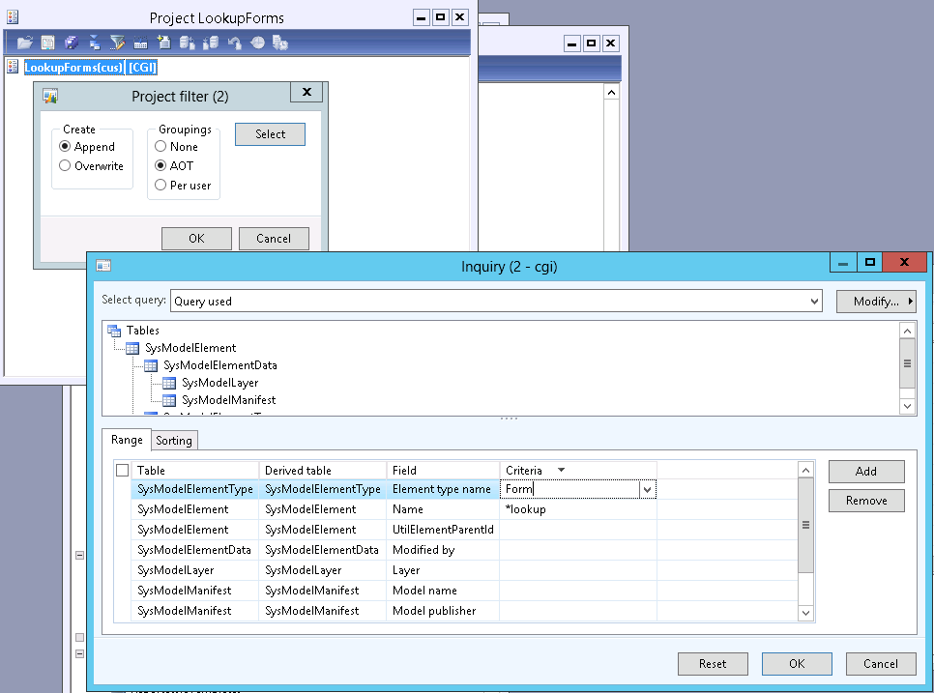
Task: Switch to the Sorting tab
Action: pyautogui.click(x=174, y=441)
